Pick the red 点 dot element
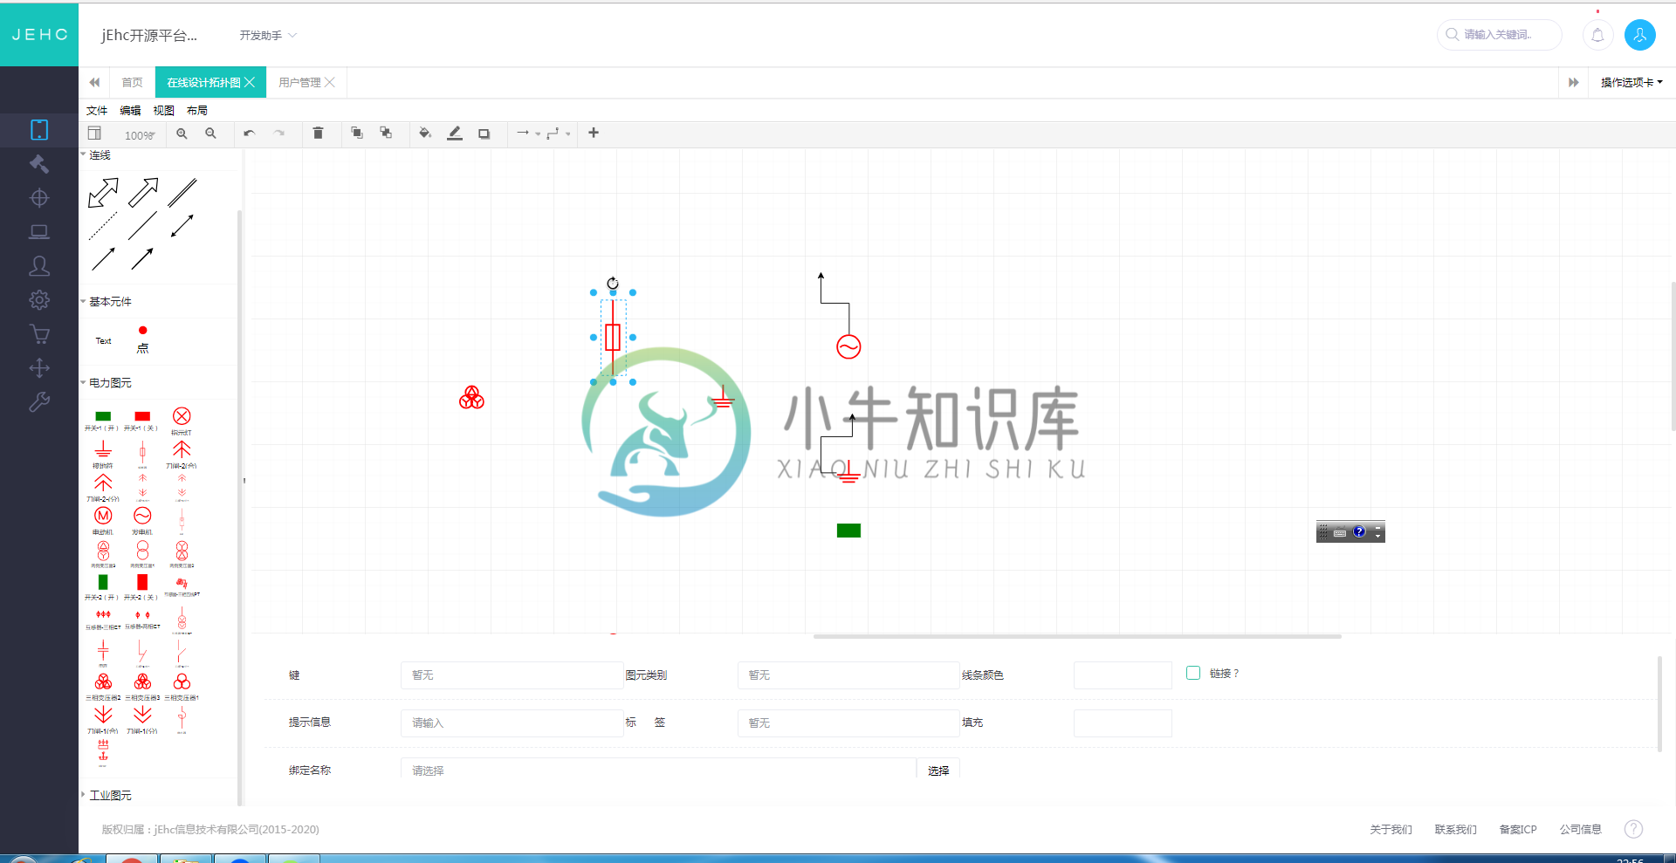The height and width of the screenshot is (863, 1676). [x=143, y=339]
